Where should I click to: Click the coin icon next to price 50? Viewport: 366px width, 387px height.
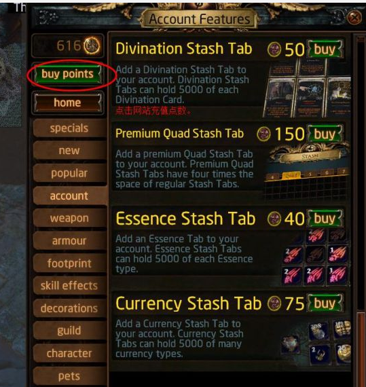(274, 49)
